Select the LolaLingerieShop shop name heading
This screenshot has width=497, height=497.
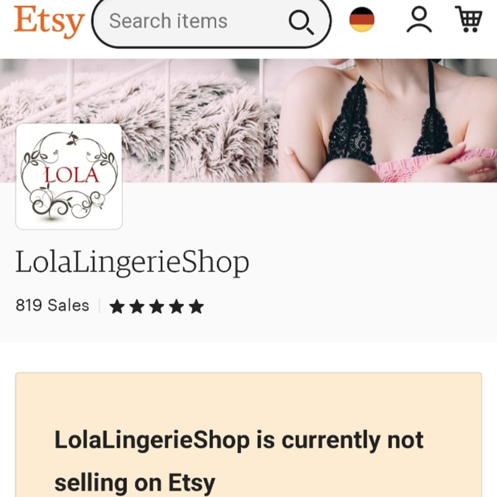(132, 262)
